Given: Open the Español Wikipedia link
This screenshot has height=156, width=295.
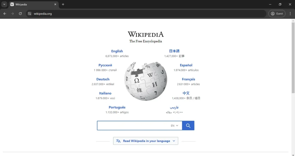Looking at the screenshot, I should click(x=186, y=65).
